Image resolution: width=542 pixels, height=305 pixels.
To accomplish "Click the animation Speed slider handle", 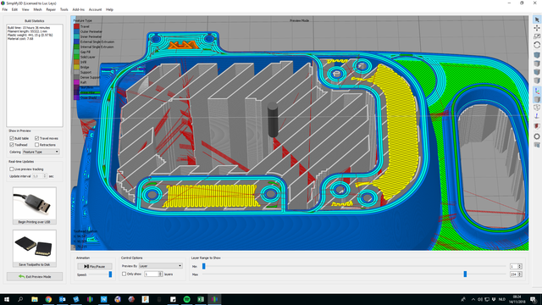I will 110,274.
